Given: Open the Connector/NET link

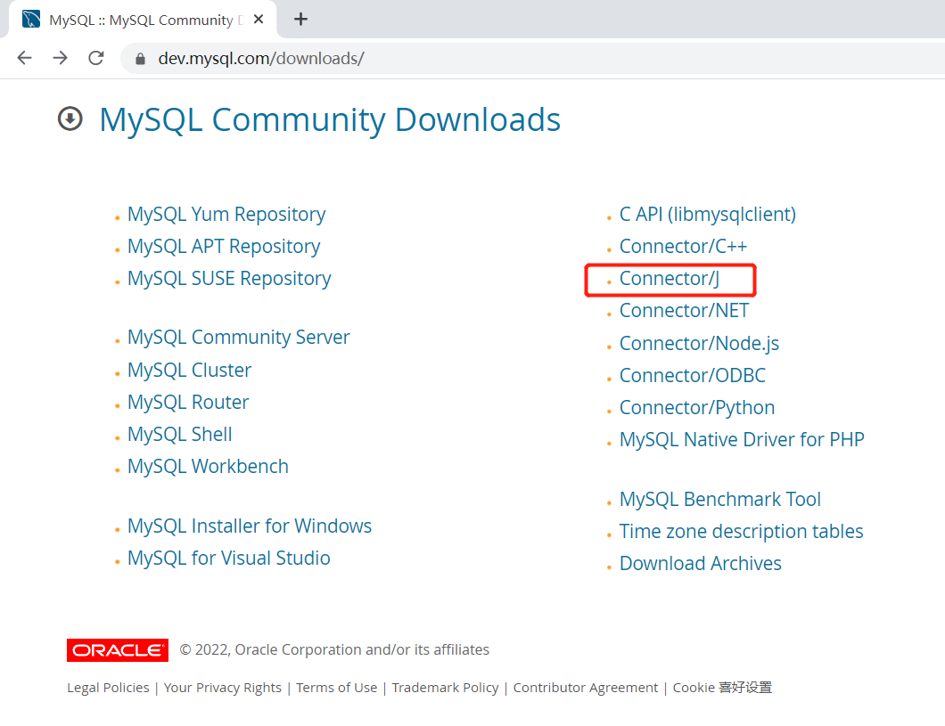Looking at the screenshot, I should (684, 311).
